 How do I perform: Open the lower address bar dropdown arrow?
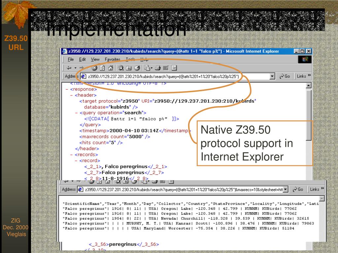[x=285, y=190]
